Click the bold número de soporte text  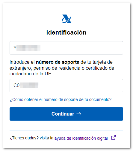pos(58,62)
